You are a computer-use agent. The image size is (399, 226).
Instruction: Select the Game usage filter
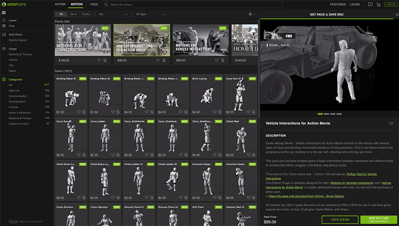tap(12, 71)
